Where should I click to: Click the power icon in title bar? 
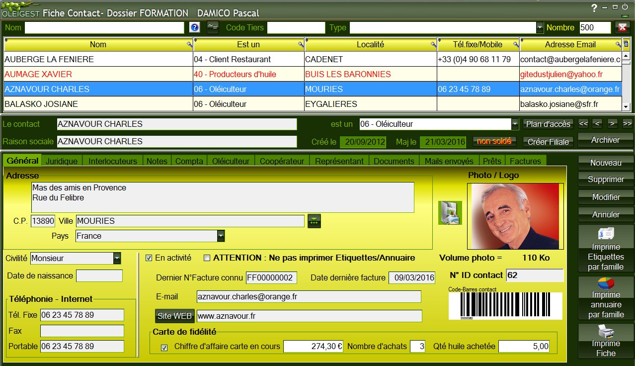[x=625, y=7]
